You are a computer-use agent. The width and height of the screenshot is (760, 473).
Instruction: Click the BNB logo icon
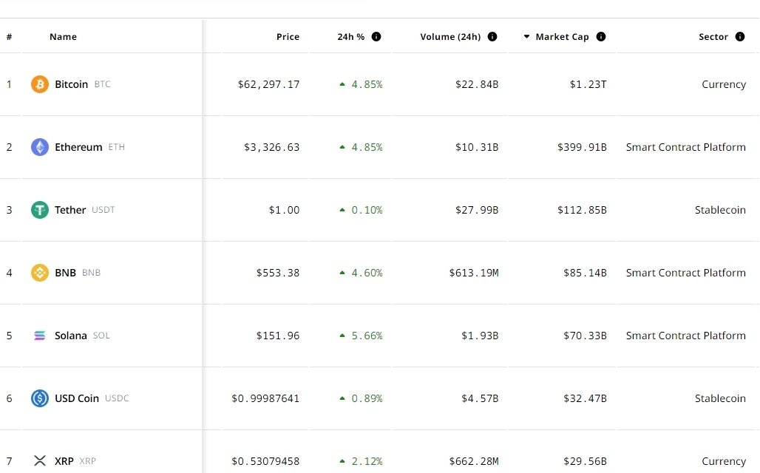[x=39, y=273]
